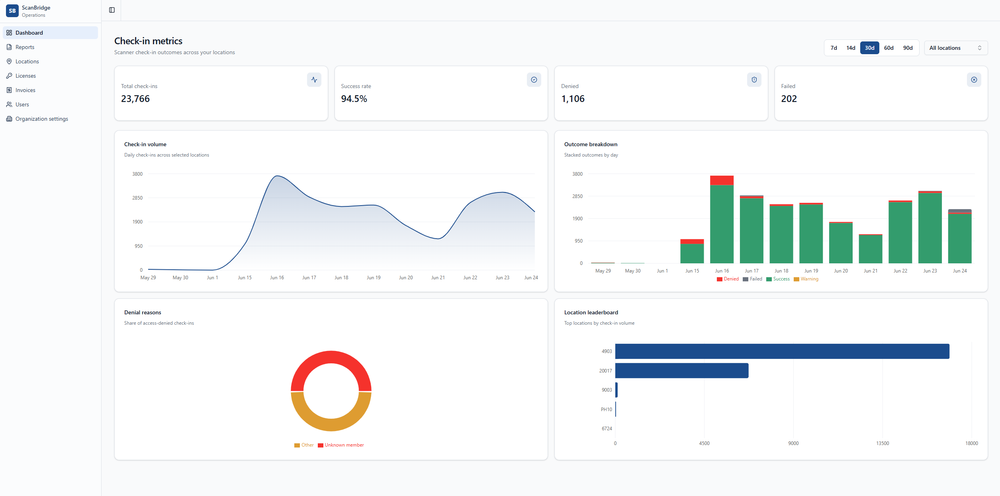The image size is (1000, 496).
Task: Click the Denied shield icon
Action: pyautogui.click(x=754, y=80)
